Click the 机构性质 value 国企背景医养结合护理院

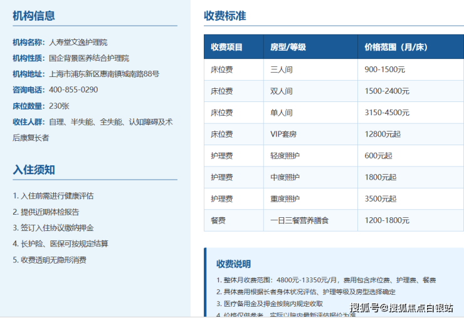89,58
